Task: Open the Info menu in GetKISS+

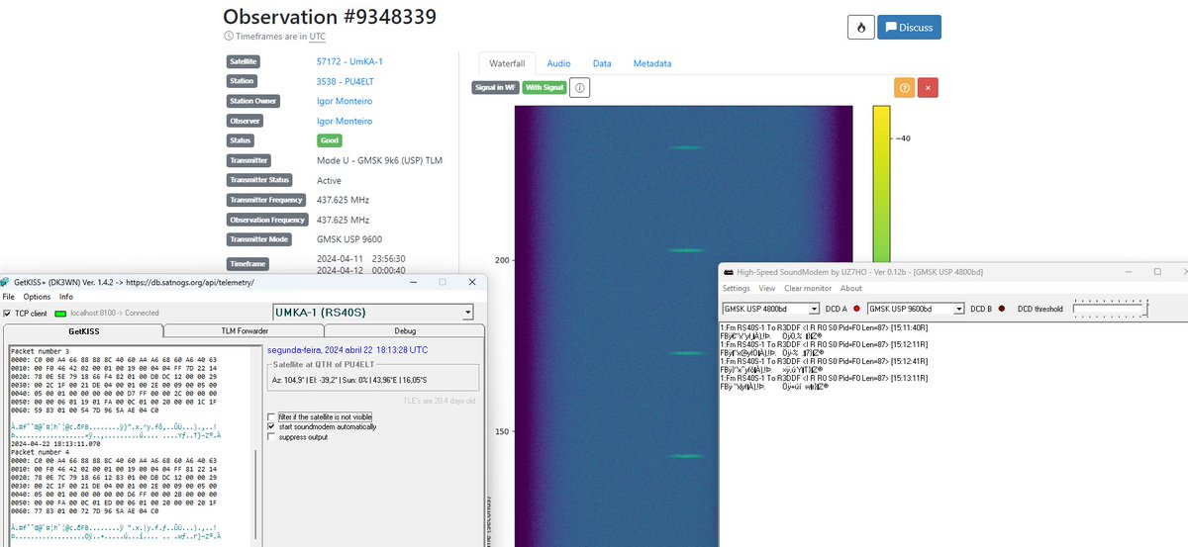Action: pos(66,297)
